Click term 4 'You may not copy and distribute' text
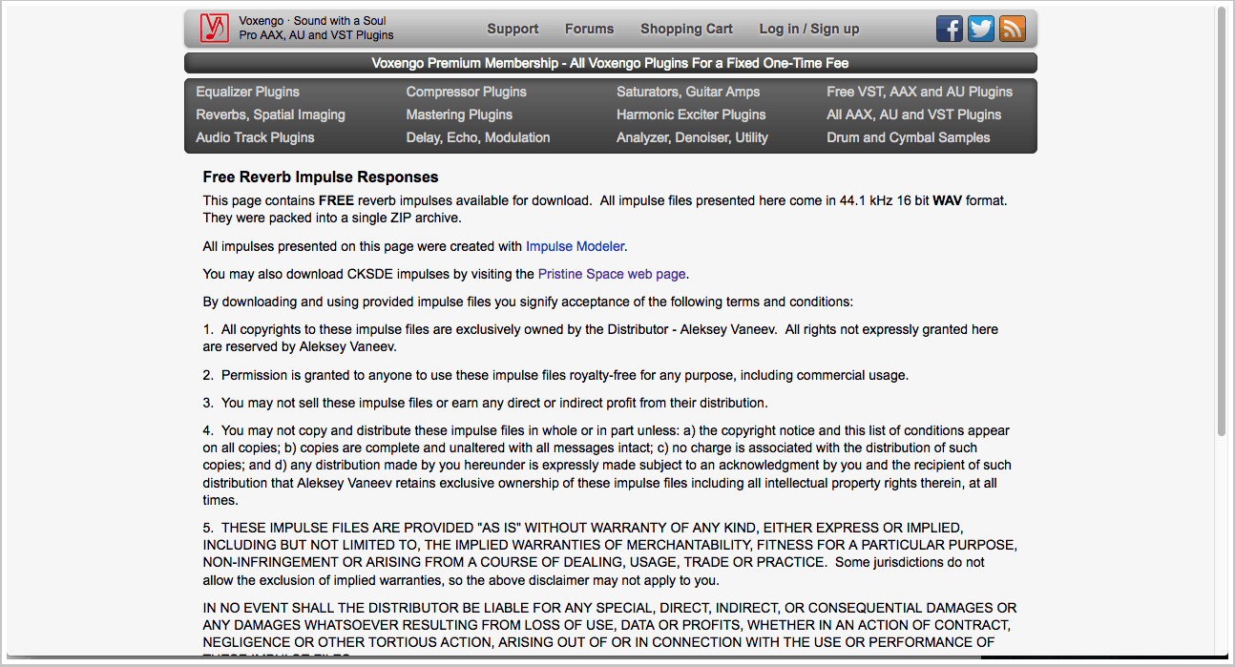Image resolution: width=1235 pixels, height=667 pixels. [607, 465]
